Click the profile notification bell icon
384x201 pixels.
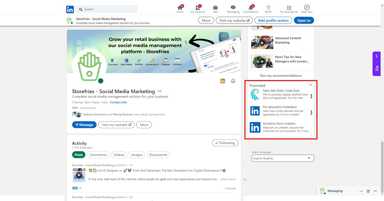point(233,81)
